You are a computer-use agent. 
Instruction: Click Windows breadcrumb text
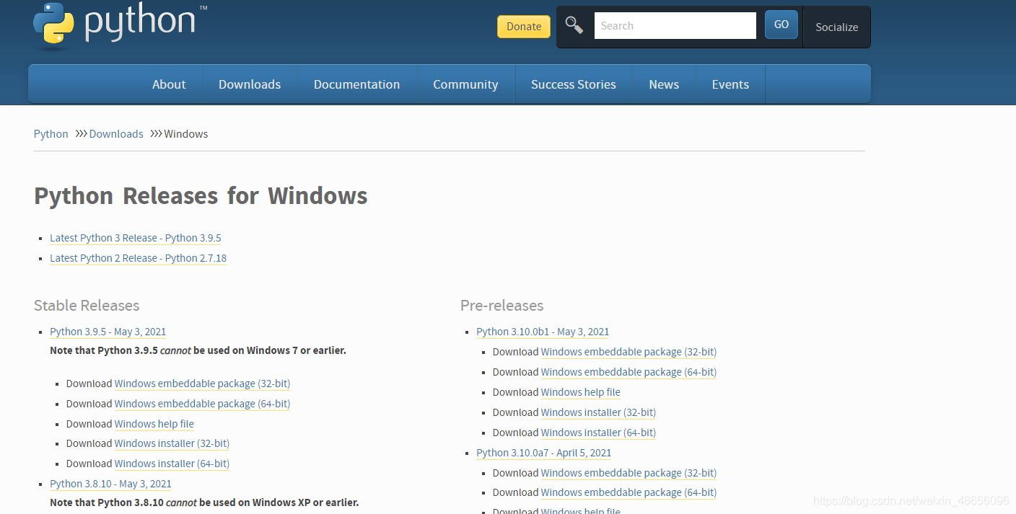click(x=186, y=134)
